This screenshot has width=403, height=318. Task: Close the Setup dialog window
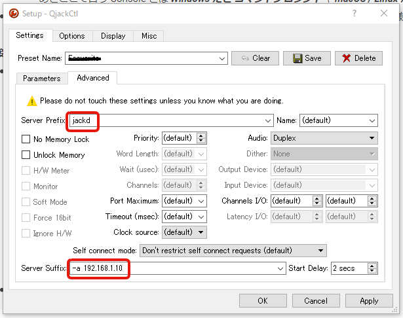(384, 13)
